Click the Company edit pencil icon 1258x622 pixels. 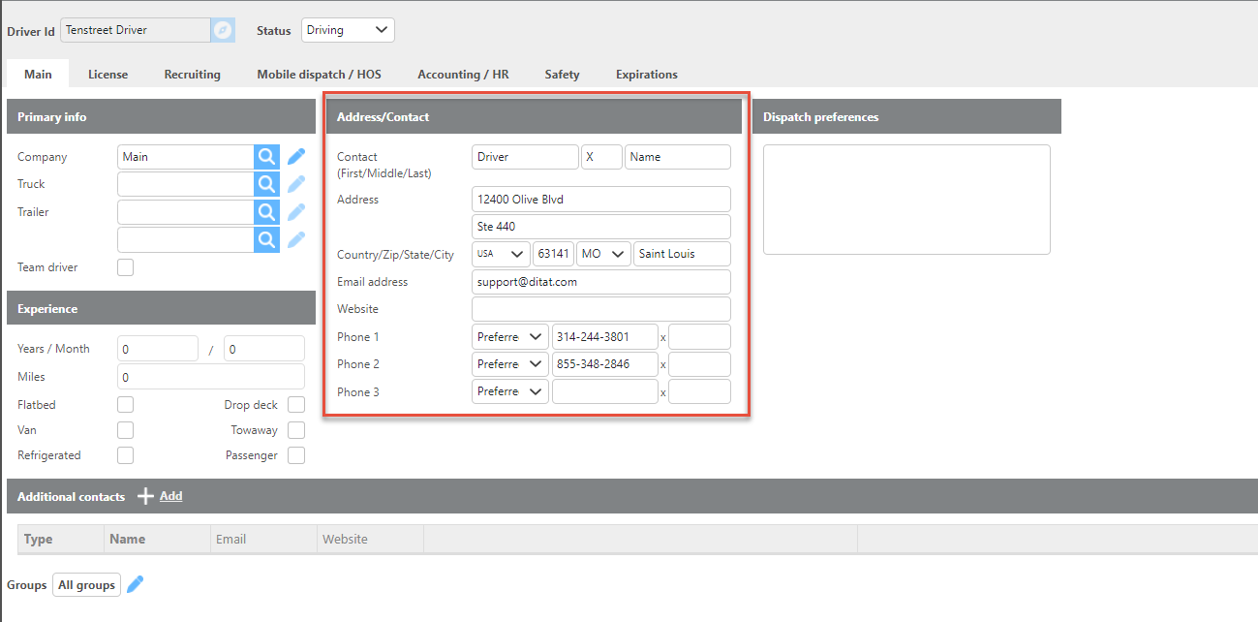(296, 157)
